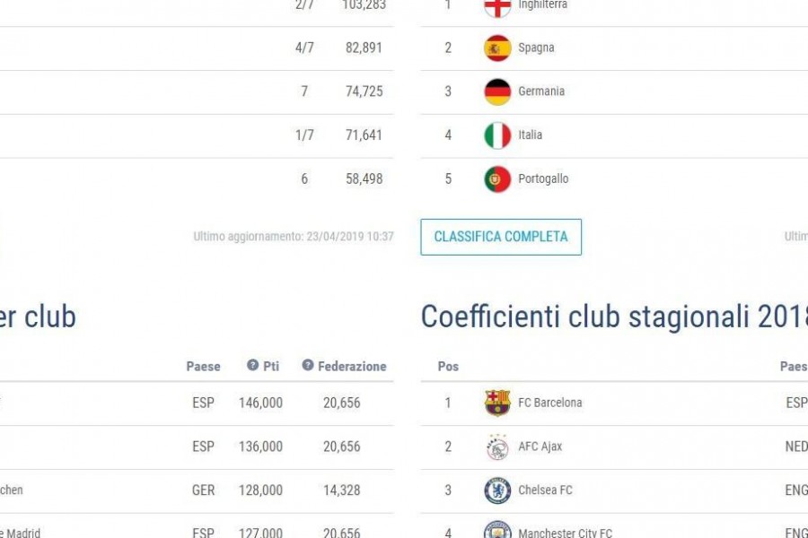Click the AFC Ajax crest
The width and height of the screenshot is (808, 538).
[497, 447]
